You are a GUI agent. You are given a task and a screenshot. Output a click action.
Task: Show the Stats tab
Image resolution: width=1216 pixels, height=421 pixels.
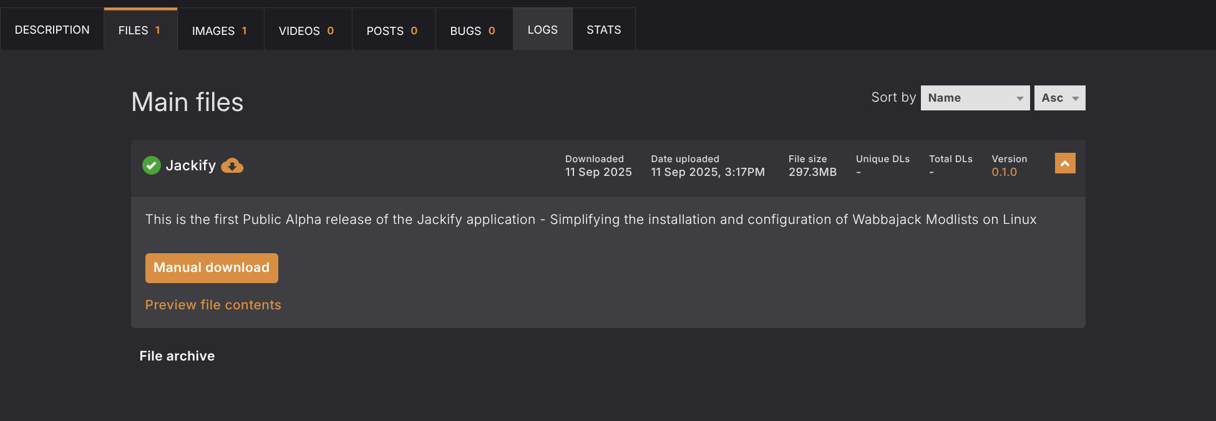coord(604,29)
